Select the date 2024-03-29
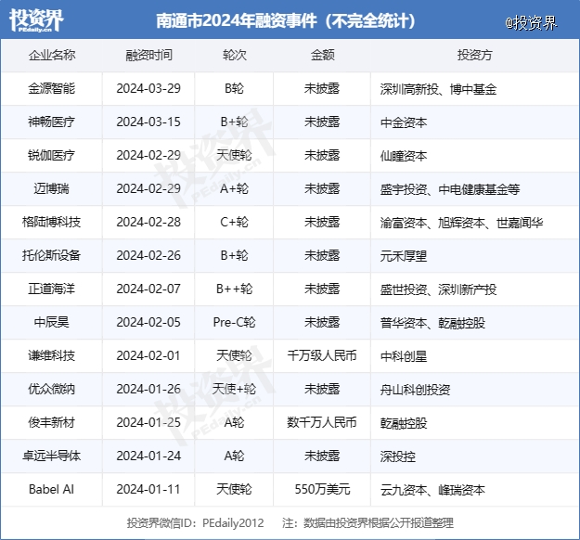This screenshot has height=540, width=580. (148, 88)
